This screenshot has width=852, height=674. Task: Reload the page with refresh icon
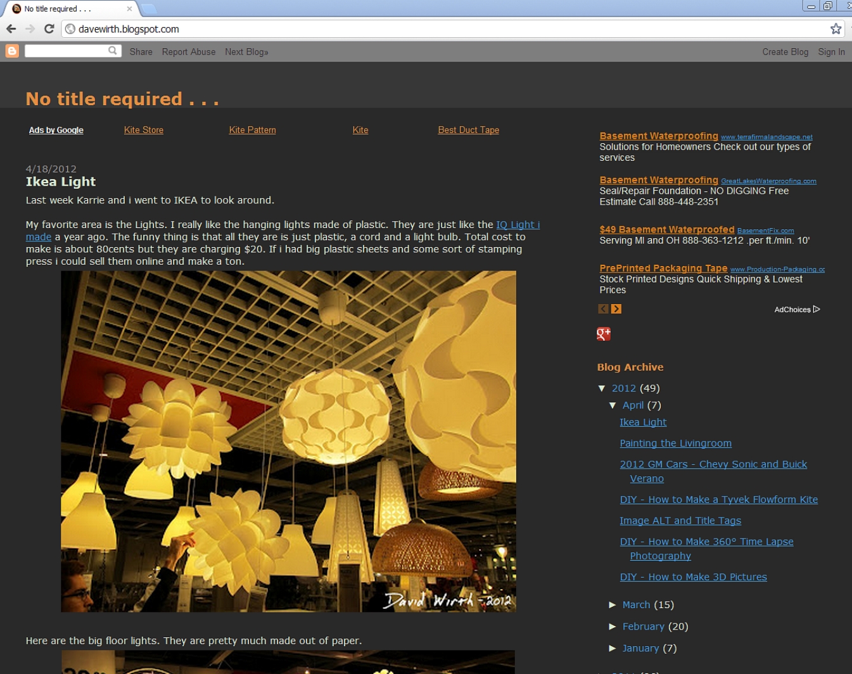[49, 29]
